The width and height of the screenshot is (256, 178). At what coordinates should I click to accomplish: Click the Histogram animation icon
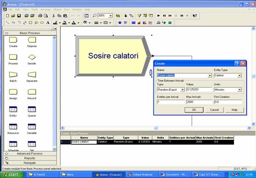tap(144, 22)
